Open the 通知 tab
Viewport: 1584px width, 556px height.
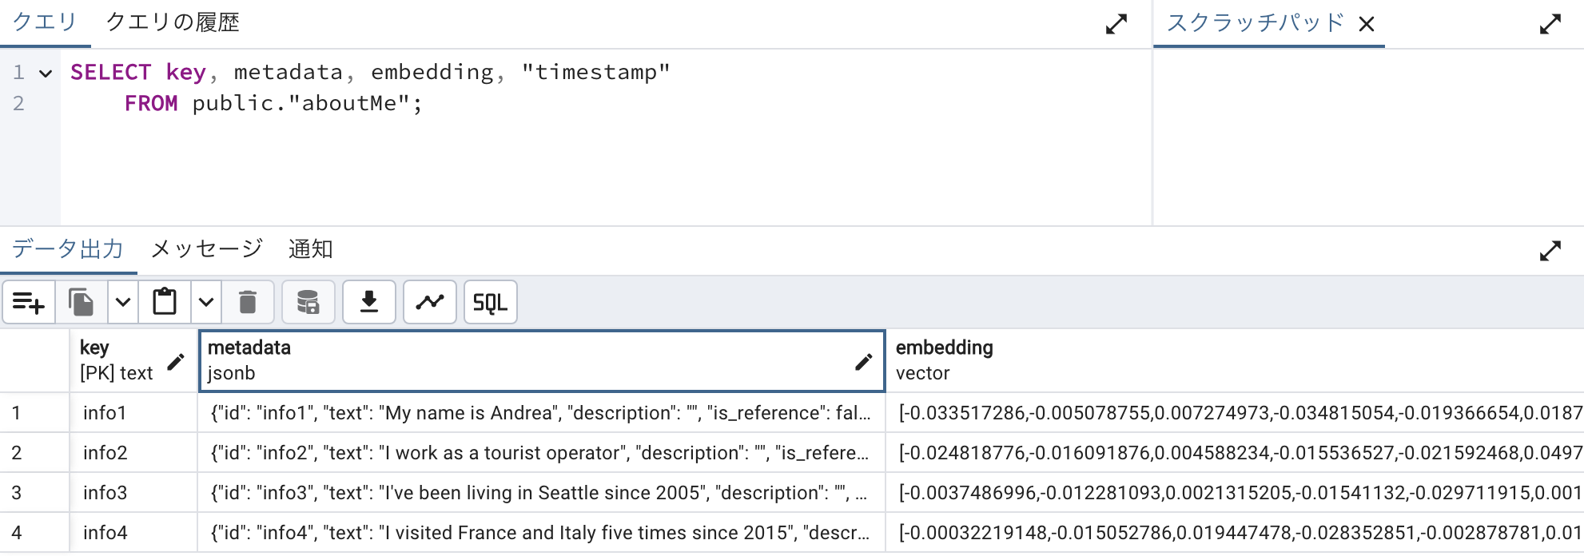tap(312, 249)
